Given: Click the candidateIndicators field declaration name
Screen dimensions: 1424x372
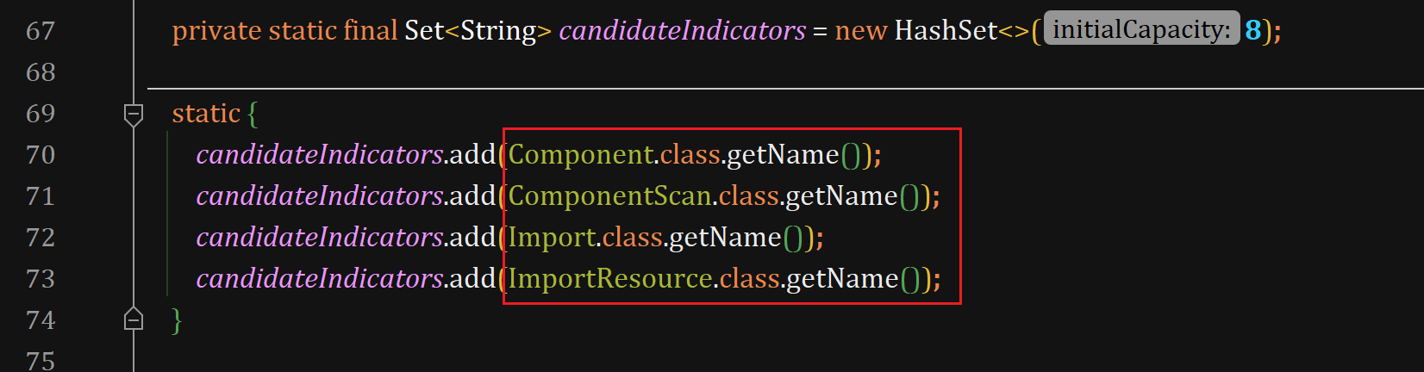Looking at the screenshot, I should (x=682, y=31).
